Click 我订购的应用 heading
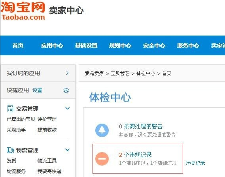The width and height of the screenshot is (225, 177). point(23,73)
